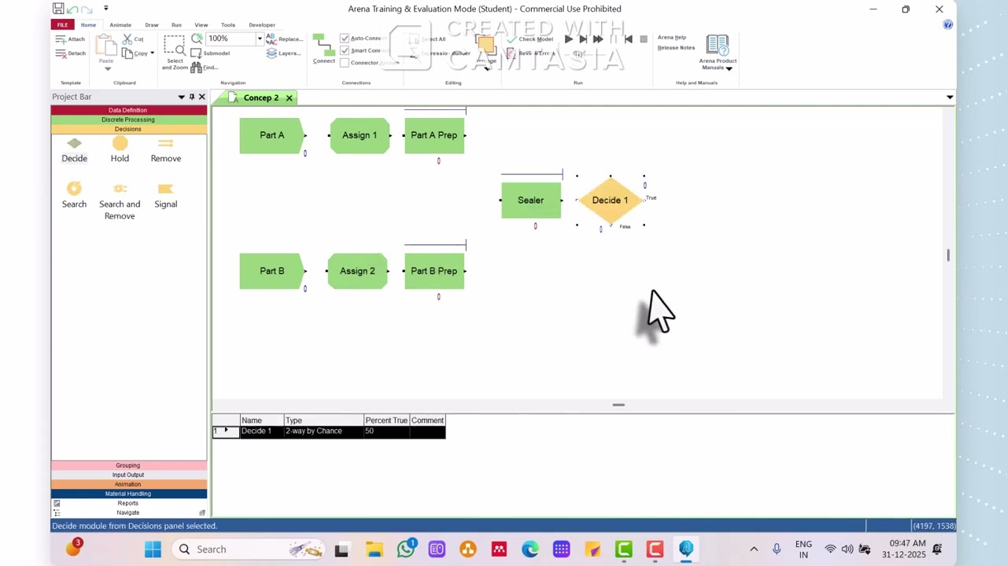This screenshot has width=1007, height=566.
Task: Click the Replace icon
Action: (x=271, y=39)
